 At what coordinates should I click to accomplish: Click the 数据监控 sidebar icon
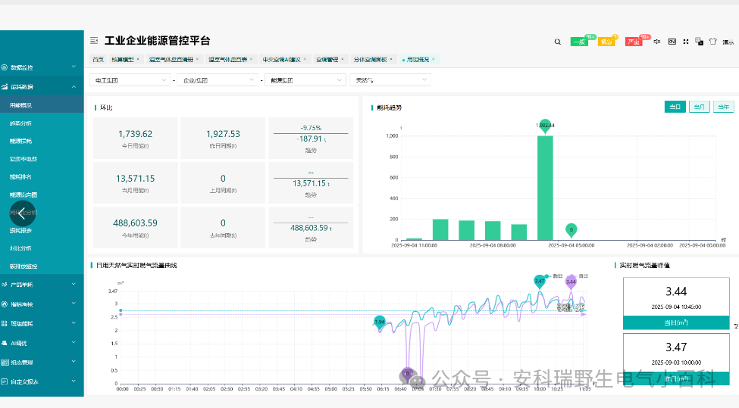click(x=5, y=67)
